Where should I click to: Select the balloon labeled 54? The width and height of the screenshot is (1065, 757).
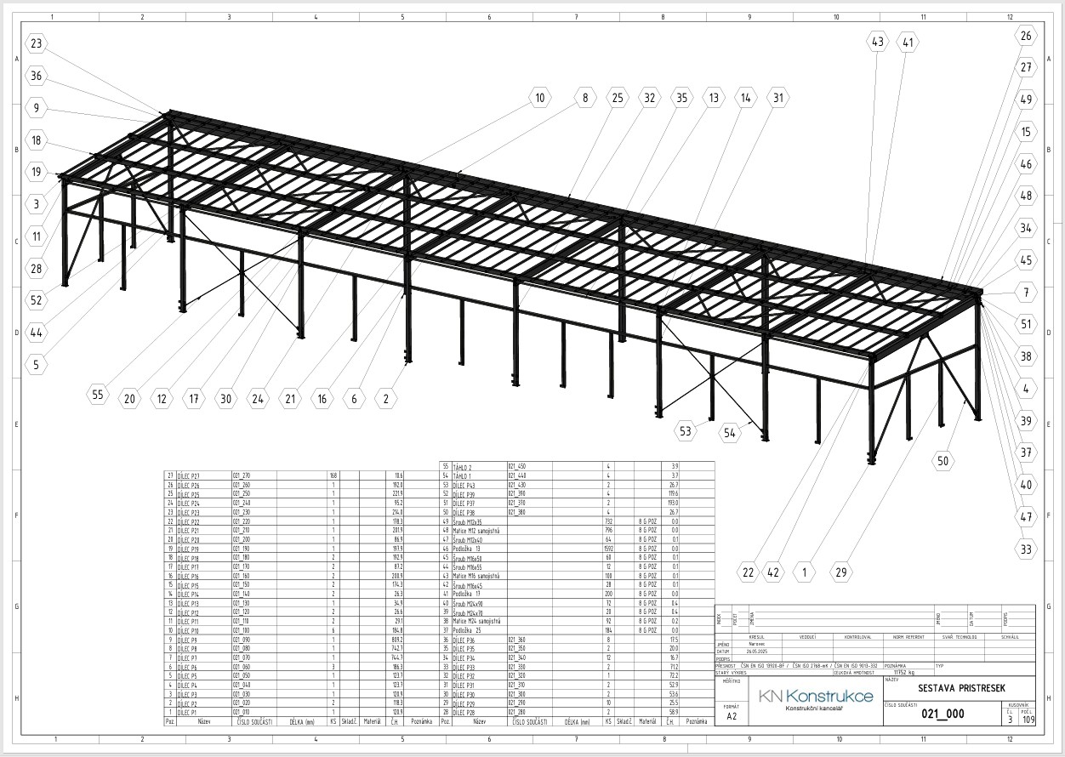pyautogui.click(x=729, y=433)
